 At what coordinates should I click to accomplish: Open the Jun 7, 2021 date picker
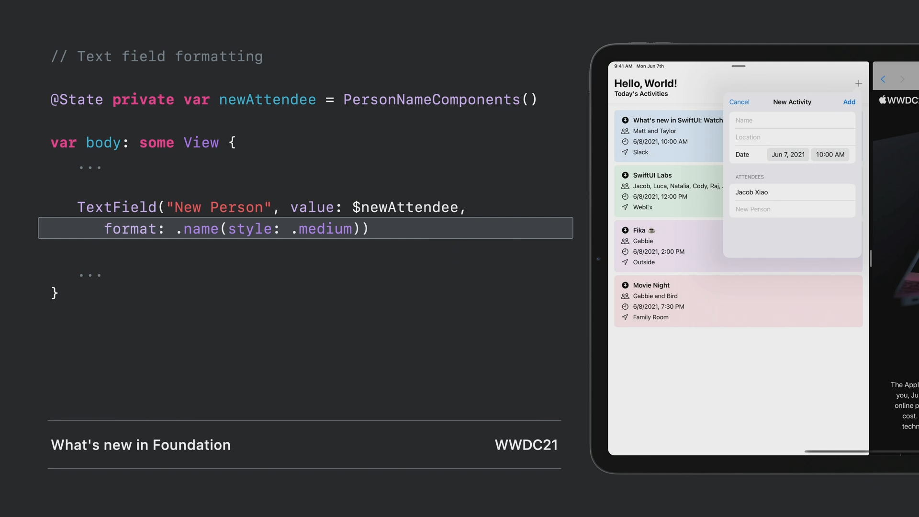point(788,155)
